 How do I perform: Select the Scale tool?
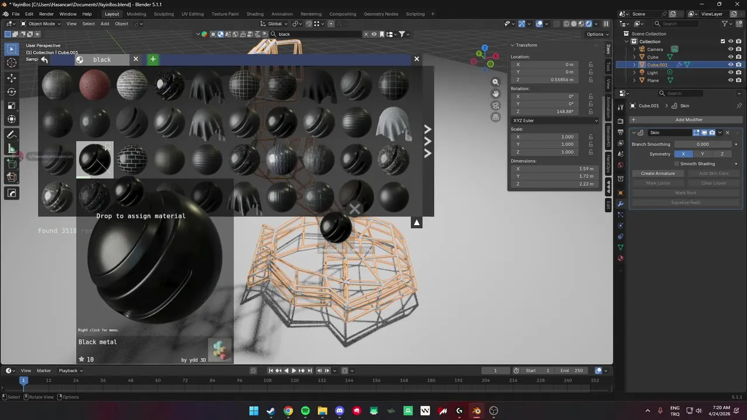(x=12, y=106)
